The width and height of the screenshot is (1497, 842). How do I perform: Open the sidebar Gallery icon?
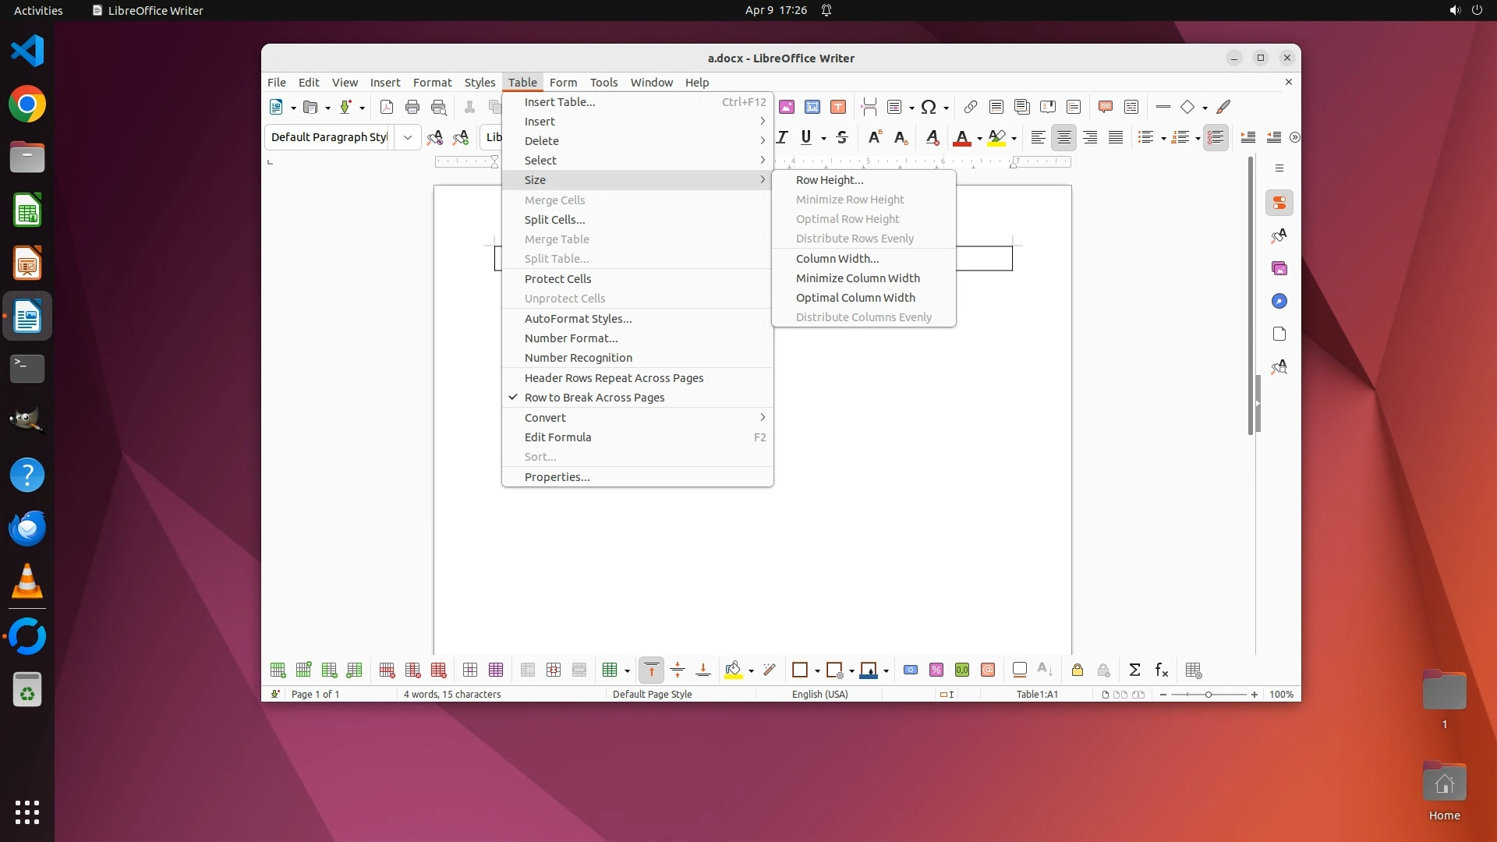pyautogui.click(x=1279, y=268)
